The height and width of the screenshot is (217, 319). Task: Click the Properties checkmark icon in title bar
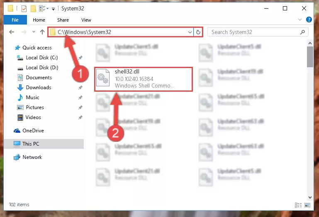pos(24,9)
